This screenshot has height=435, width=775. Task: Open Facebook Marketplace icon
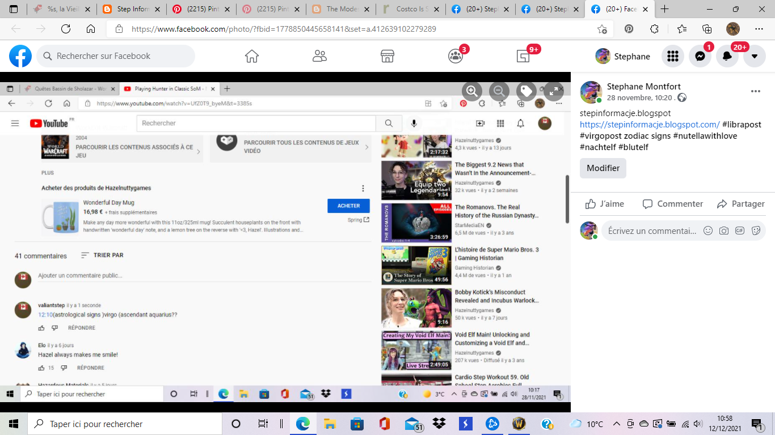pyautogui.click(x=387, y=56)
